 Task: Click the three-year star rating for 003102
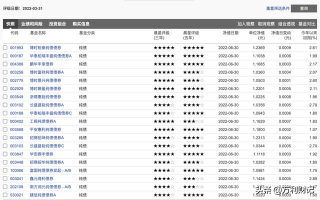click(164, 105)
